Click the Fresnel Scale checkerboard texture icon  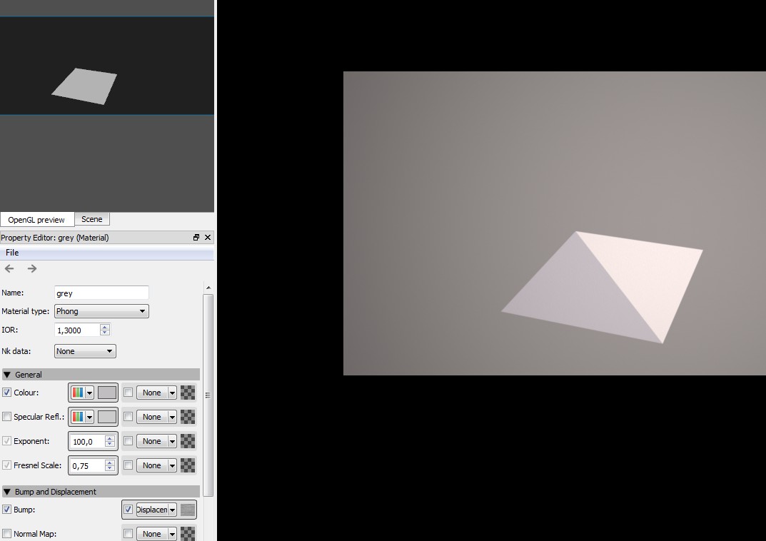188,465
